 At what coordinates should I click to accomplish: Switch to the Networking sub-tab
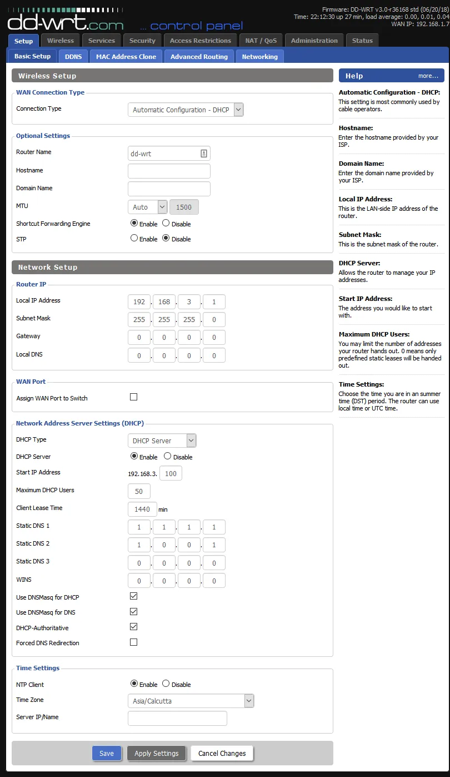tap(260, 57)
